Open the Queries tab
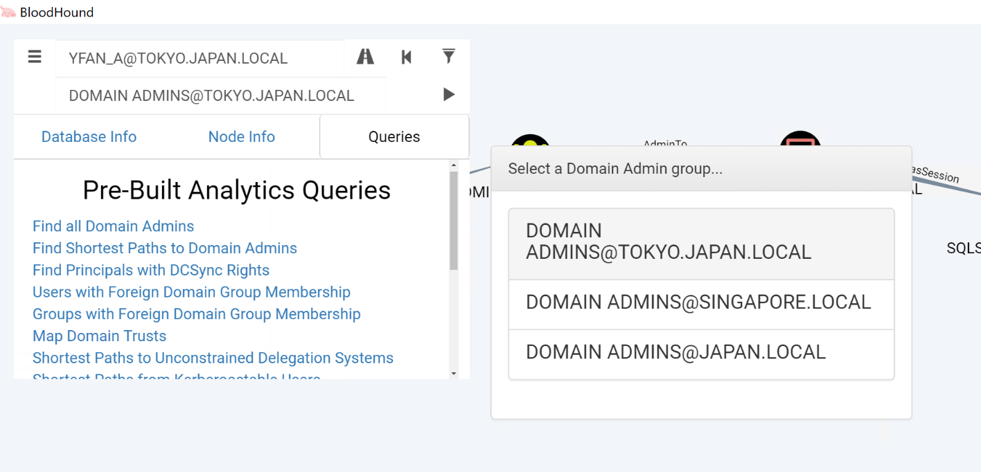 pos(394,136)
